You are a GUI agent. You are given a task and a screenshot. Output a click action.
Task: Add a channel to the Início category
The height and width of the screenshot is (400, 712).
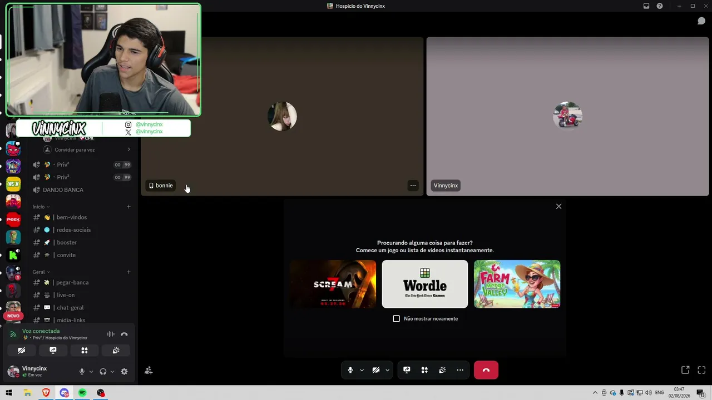tap(128, 207)
